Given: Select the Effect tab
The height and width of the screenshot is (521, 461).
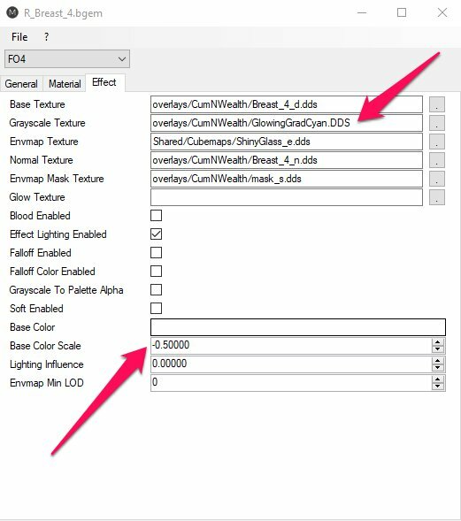Looking at the screenshot, I should coord(104,82).
